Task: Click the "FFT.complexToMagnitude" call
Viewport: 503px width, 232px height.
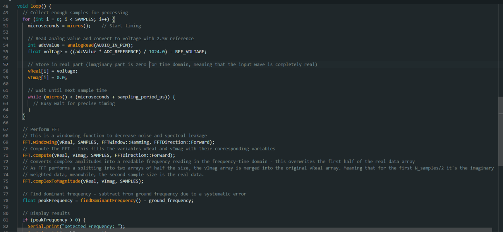Action: [x=51, y=181]
